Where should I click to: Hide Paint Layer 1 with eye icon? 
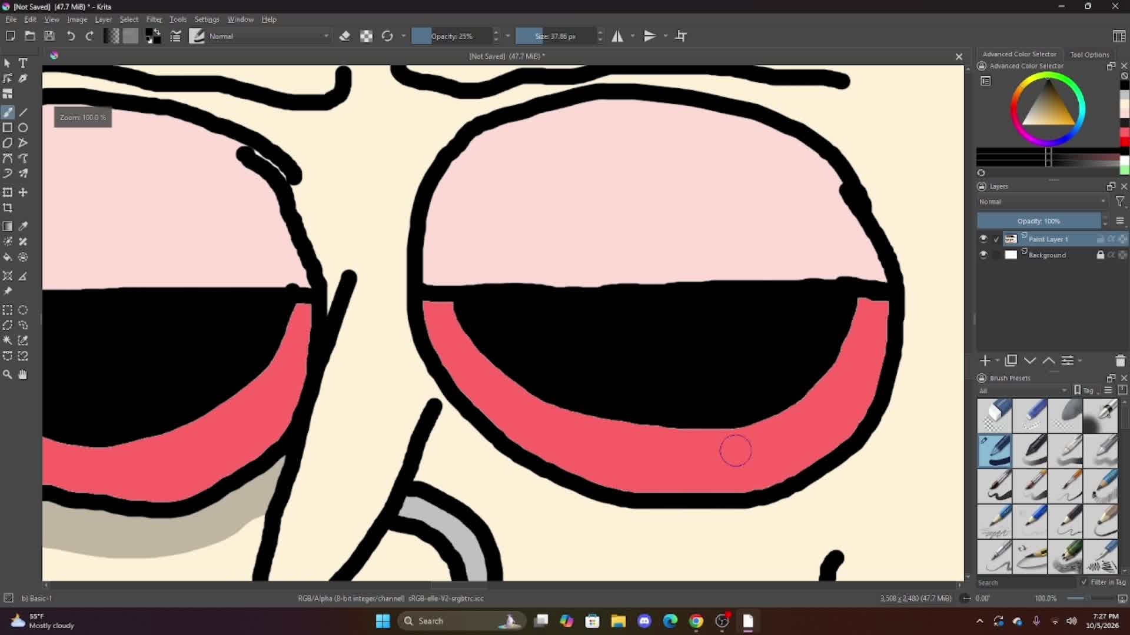coord(983,239)
